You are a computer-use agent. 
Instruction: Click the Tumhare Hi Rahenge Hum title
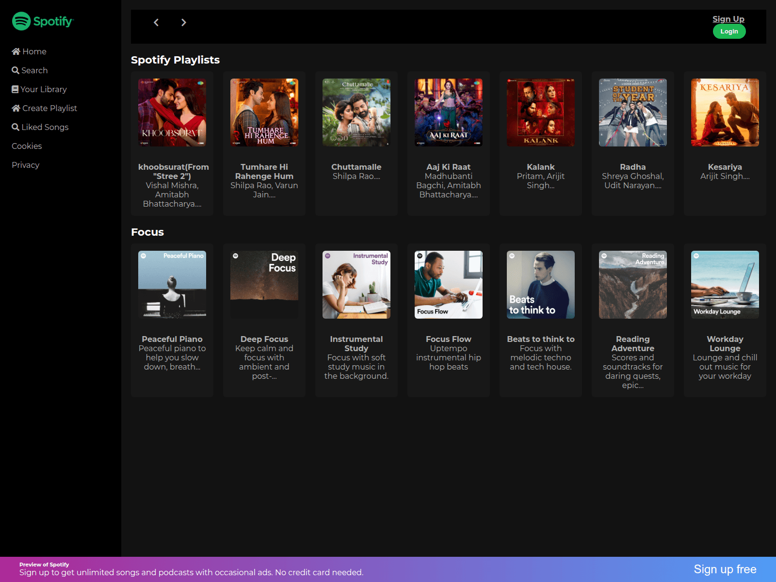pos(264,172)
